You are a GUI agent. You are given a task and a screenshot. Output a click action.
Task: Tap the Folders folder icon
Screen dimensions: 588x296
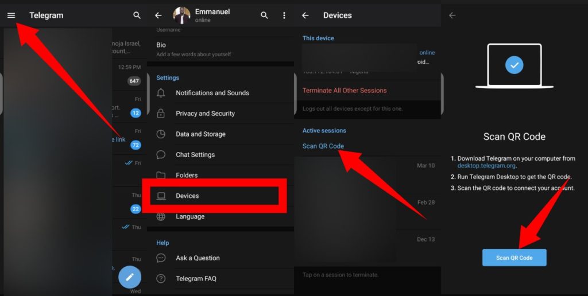(x=161, y=175)
